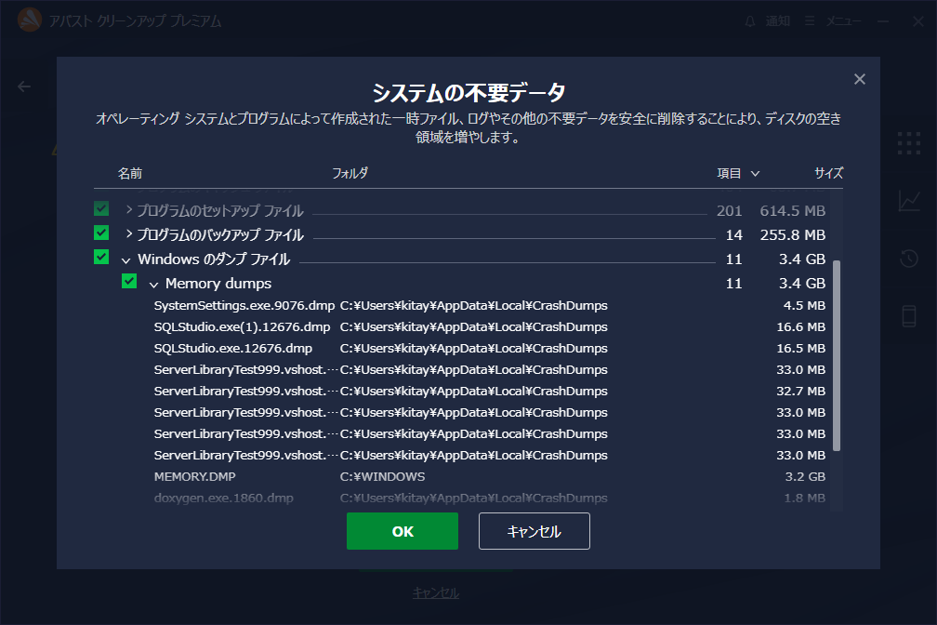
Task: Click the C:¥WINDOWS folder path
Action: click(382, 477)
